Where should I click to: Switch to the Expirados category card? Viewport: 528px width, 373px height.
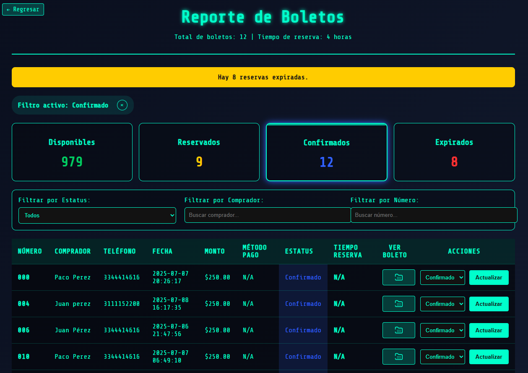pos(454,152)
